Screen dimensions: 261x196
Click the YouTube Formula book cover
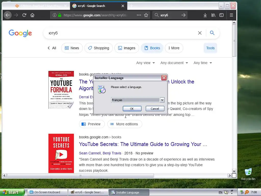[61, 90]
